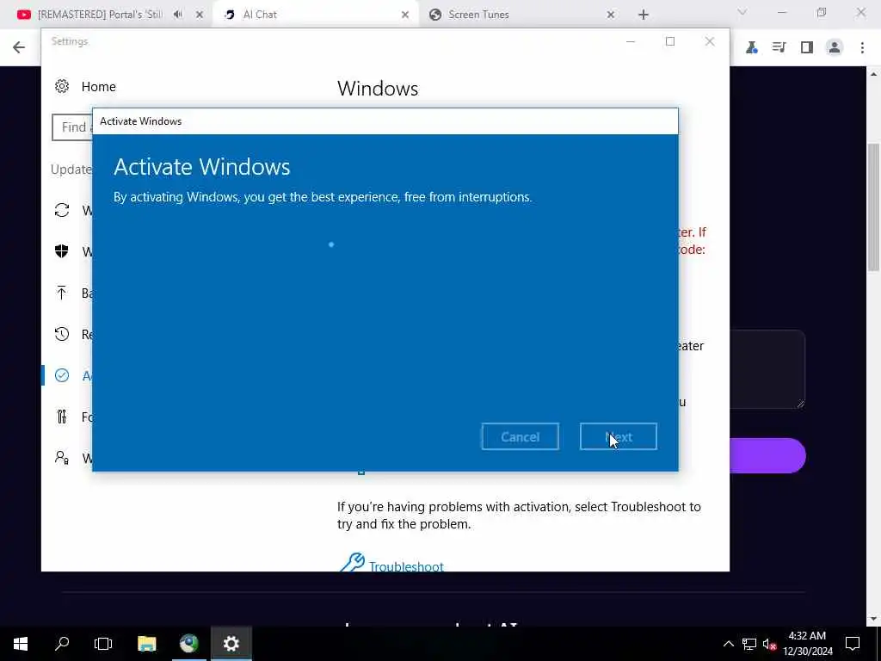Open the browser icon on the taskbar
The height and width of the screenshot is (661, 881).
189,644
